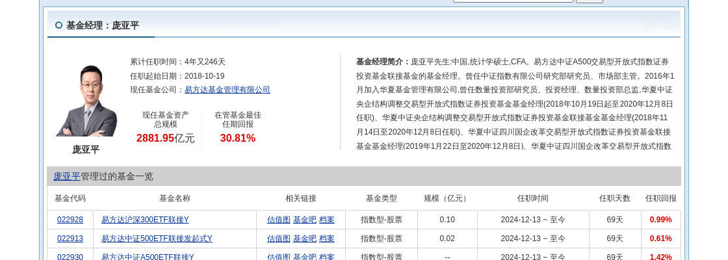The width and height of the screenshot is (728, 260).
Task: Select the 30.81% best tenure return value
Action: coord(238,138)
